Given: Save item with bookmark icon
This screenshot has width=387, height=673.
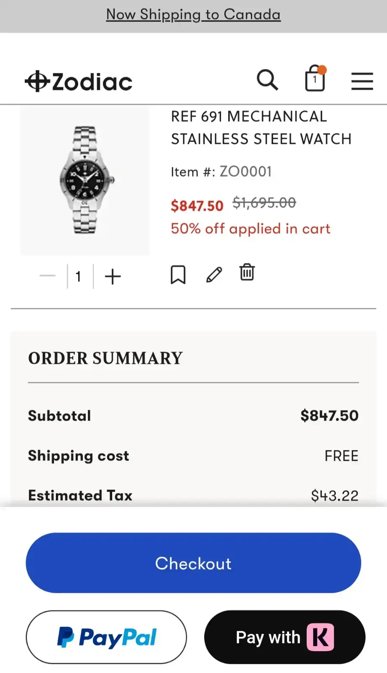Looking at the screenshot, I should coord(178,275).
